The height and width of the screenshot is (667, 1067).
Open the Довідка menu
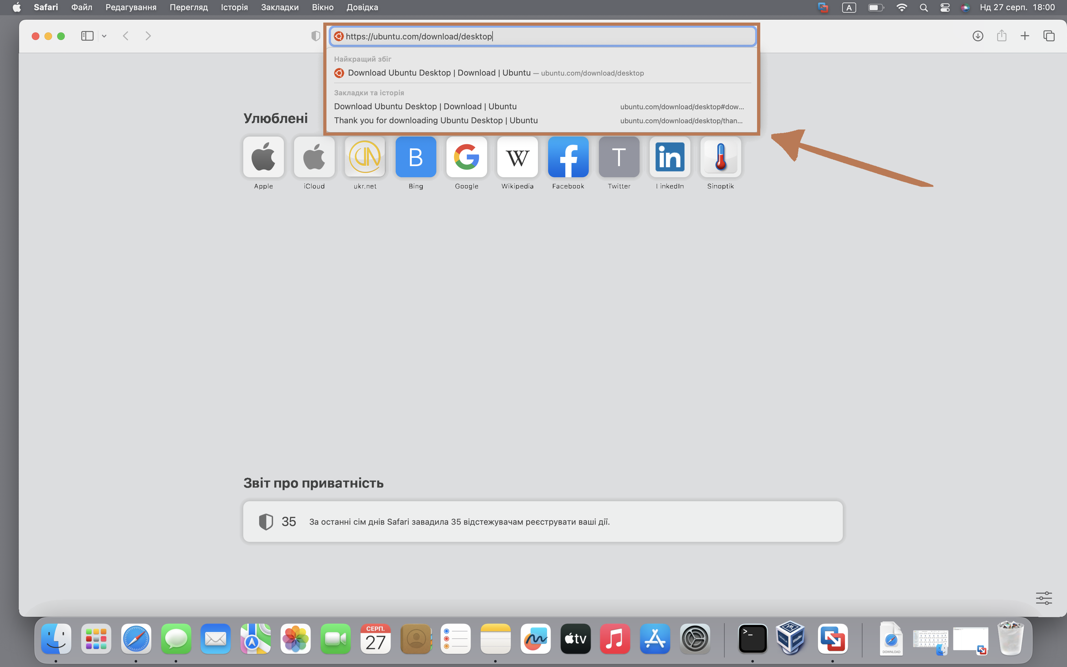pyautogui.click(x=362, y=7)
